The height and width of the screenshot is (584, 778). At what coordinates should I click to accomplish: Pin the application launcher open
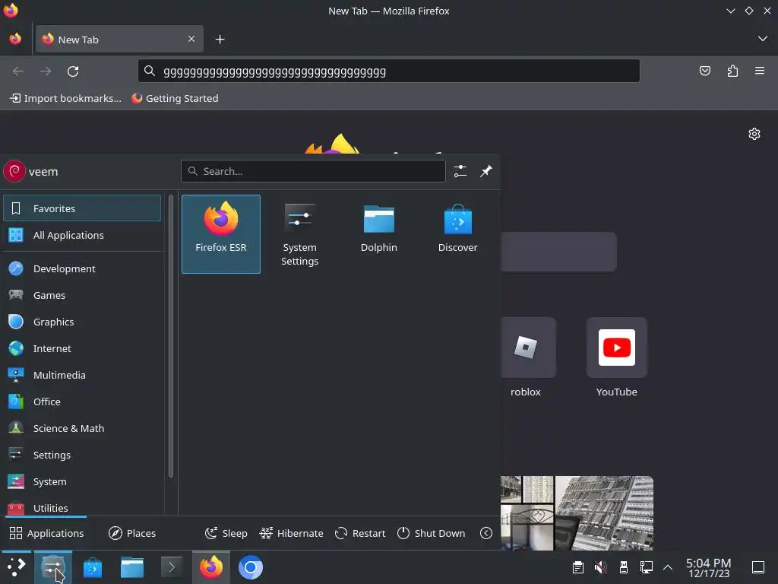[x=486, y=171]
